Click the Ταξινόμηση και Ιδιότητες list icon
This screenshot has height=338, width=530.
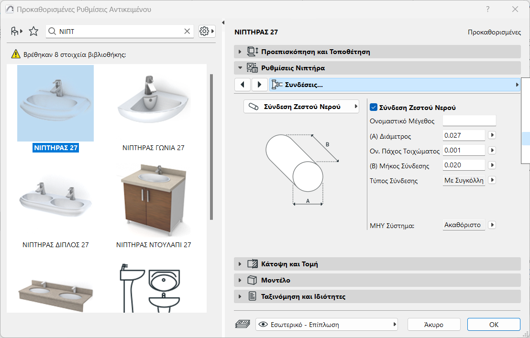coord(252,296)
